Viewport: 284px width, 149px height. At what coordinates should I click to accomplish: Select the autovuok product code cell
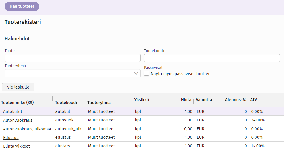coord(64,120)
